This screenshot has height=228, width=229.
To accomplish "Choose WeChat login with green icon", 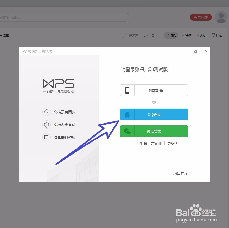I will tap(154, 131).
